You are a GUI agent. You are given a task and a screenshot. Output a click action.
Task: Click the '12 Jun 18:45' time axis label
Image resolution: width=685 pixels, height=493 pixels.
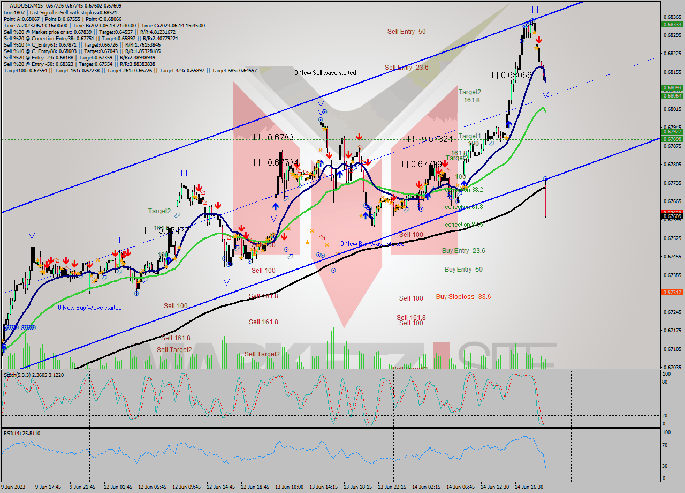255,487
